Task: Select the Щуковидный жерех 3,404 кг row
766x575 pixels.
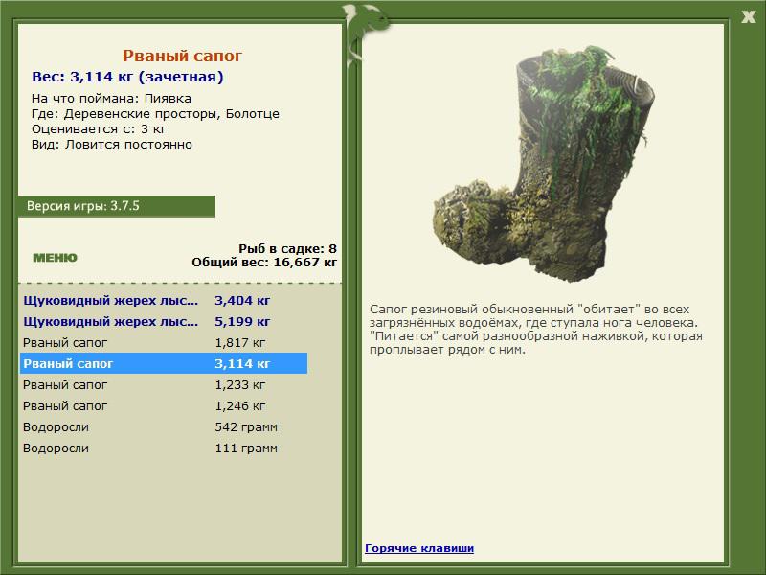Action: tap(164, 301)
